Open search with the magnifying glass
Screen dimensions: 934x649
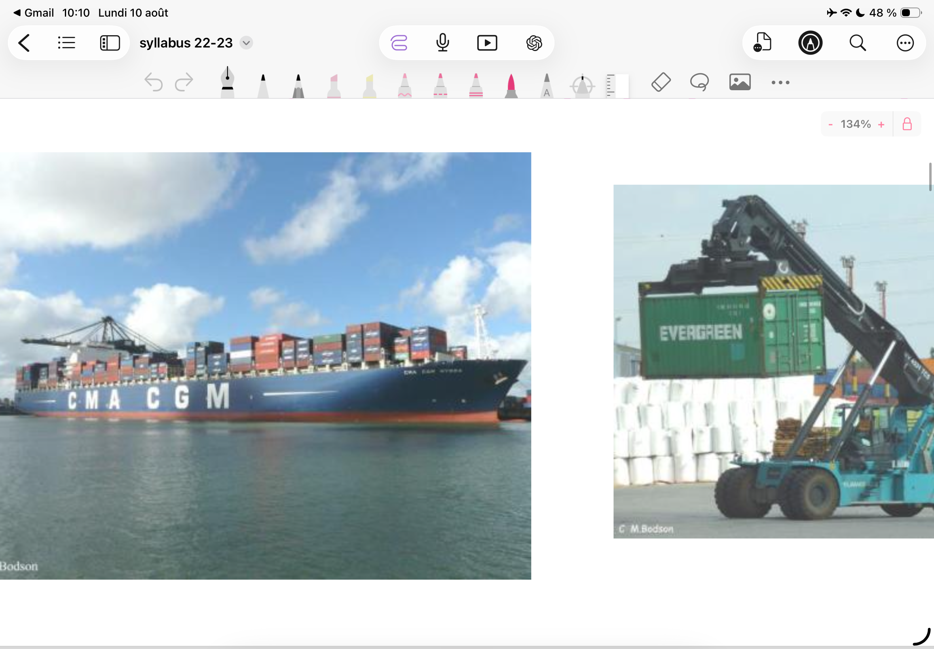[x=858, y=43]
